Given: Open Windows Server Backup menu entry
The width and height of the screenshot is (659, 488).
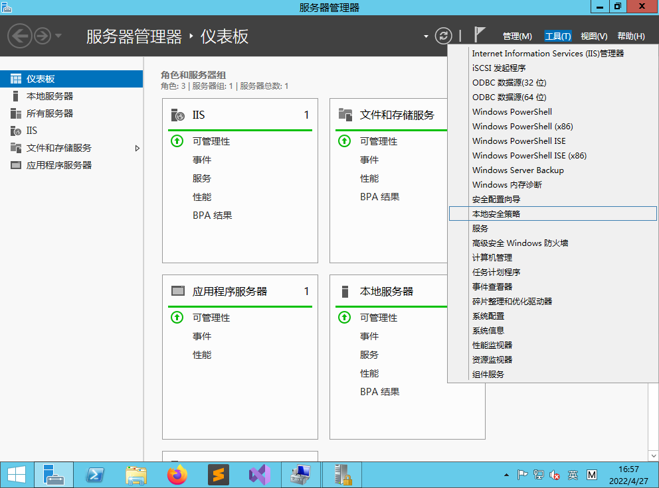Looking at the screenshot, I should pyautogui.click(x=553, y=170).
